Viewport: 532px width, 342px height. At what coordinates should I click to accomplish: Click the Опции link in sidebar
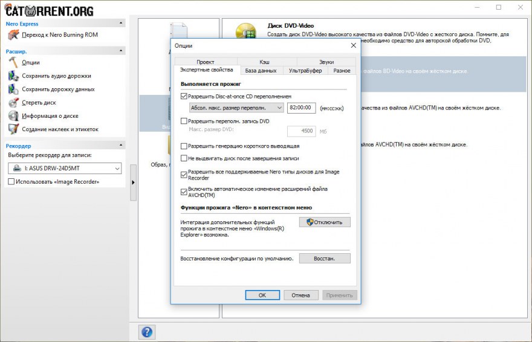[x=31, y=62]
